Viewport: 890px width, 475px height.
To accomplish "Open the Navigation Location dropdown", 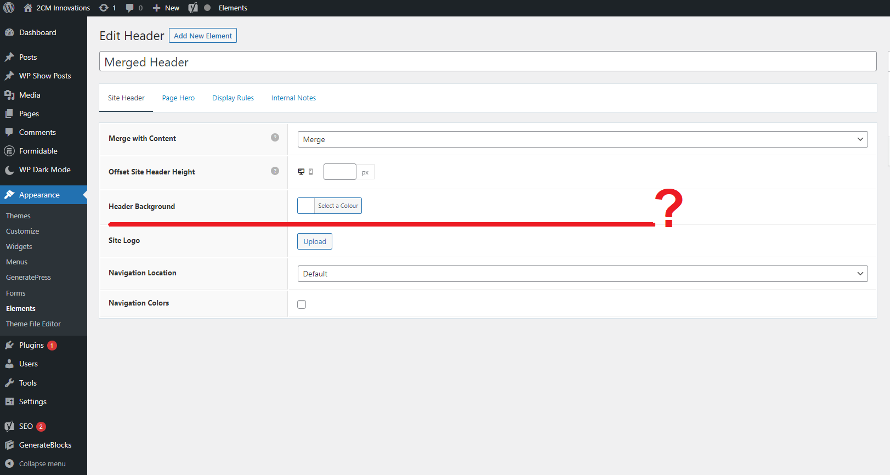I will pyautogui.click(x=582, y=274).
